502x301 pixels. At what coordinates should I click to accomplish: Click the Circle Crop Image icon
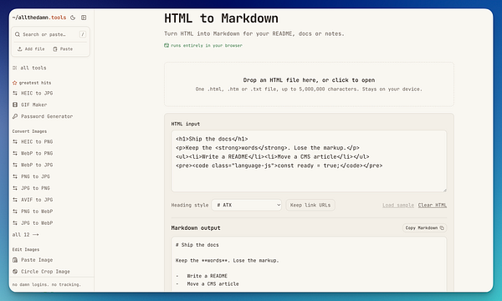point(15,272)
